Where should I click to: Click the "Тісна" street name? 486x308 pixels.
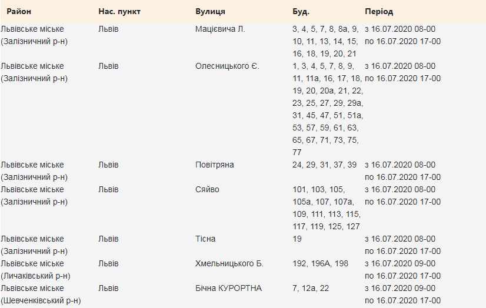click(205, 239)
